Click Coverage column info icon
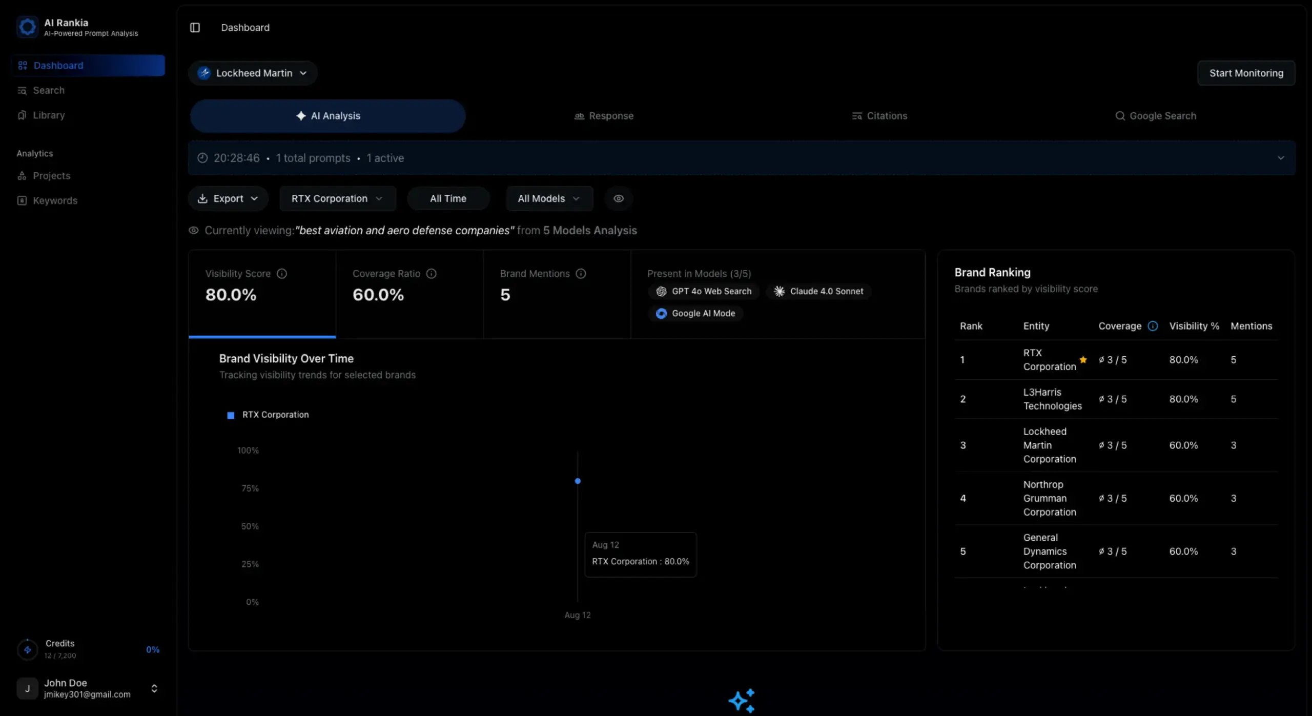 [x=1153, y=326]
